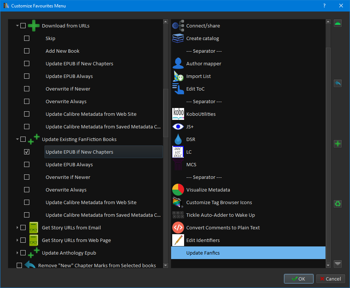Click the Get Story URLs from Web Page icon
Viewport: 350px width, 288px height.
[x=34, y=240]
